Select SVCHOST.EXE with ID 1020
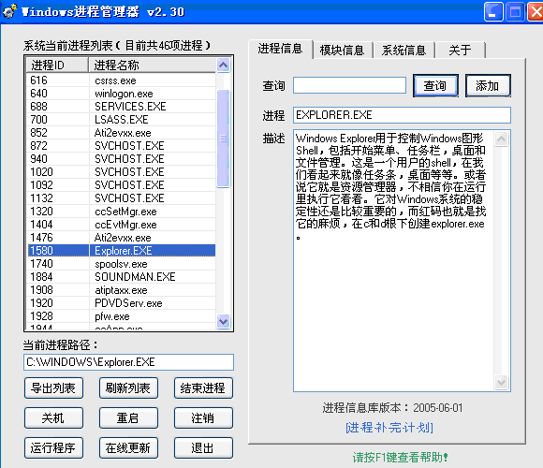Viewport: 543px width, 468px height. [121, 172]
